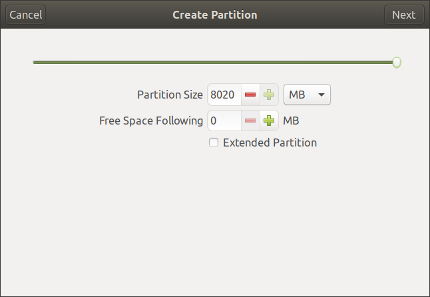This screenshot has width=430, height=297.
Task: Decrease partition size with minus icon
Action: [250, 95]
